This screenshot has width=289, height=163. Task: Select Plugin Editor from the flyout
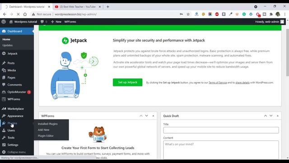[46, 136]
